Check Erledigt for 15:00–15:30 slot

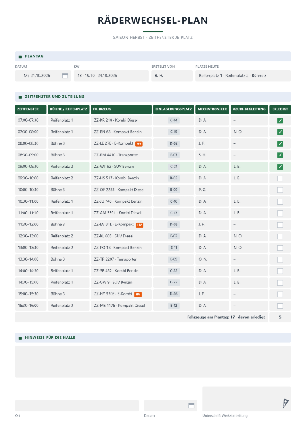click(x=280, y=295)
